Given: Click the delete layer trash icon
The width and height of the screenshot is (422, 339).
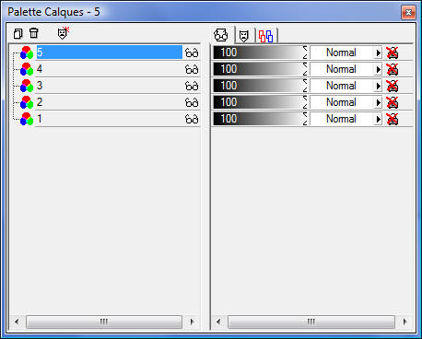Looking at the screenshot, I should [x=34, y=33].
